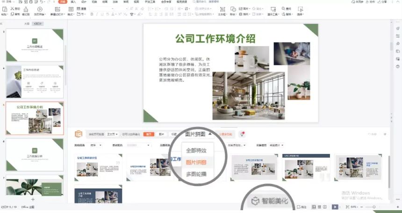The width and height of the screenshot is (402, 213).
Task: Choose the dark blue layout template thumbnail
Action: coord(99,194)
